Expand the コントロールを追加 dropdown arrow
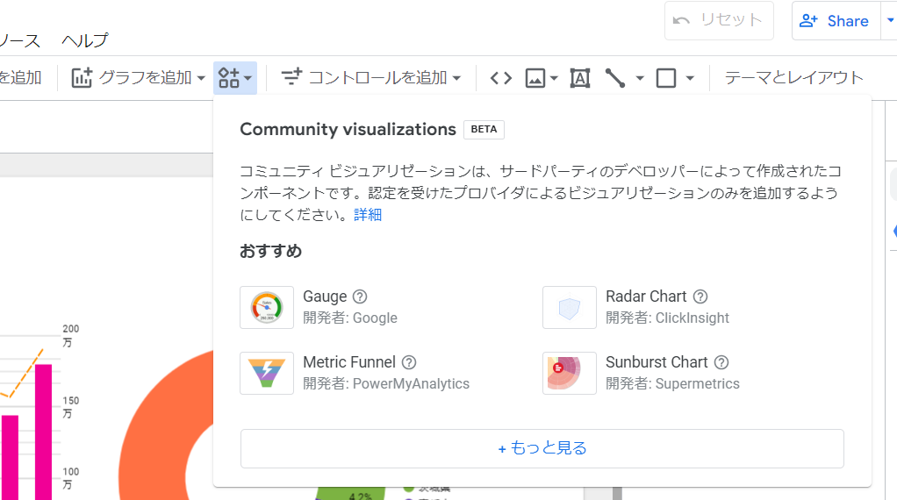 click(x=456, y=78)
